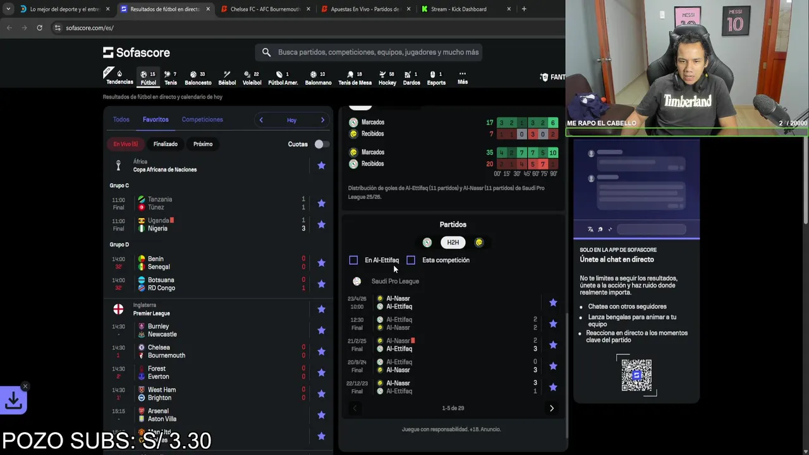
Task: Open the Hoy date picker
Action: click(x=291, y=120)
